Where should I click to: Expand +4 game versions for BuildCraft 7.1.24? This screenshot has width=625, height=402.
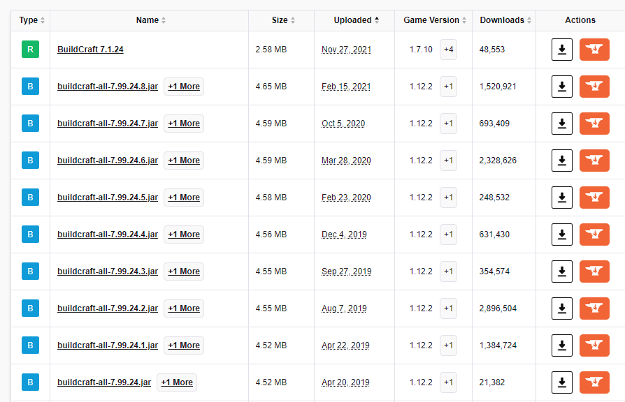[448, 50]
